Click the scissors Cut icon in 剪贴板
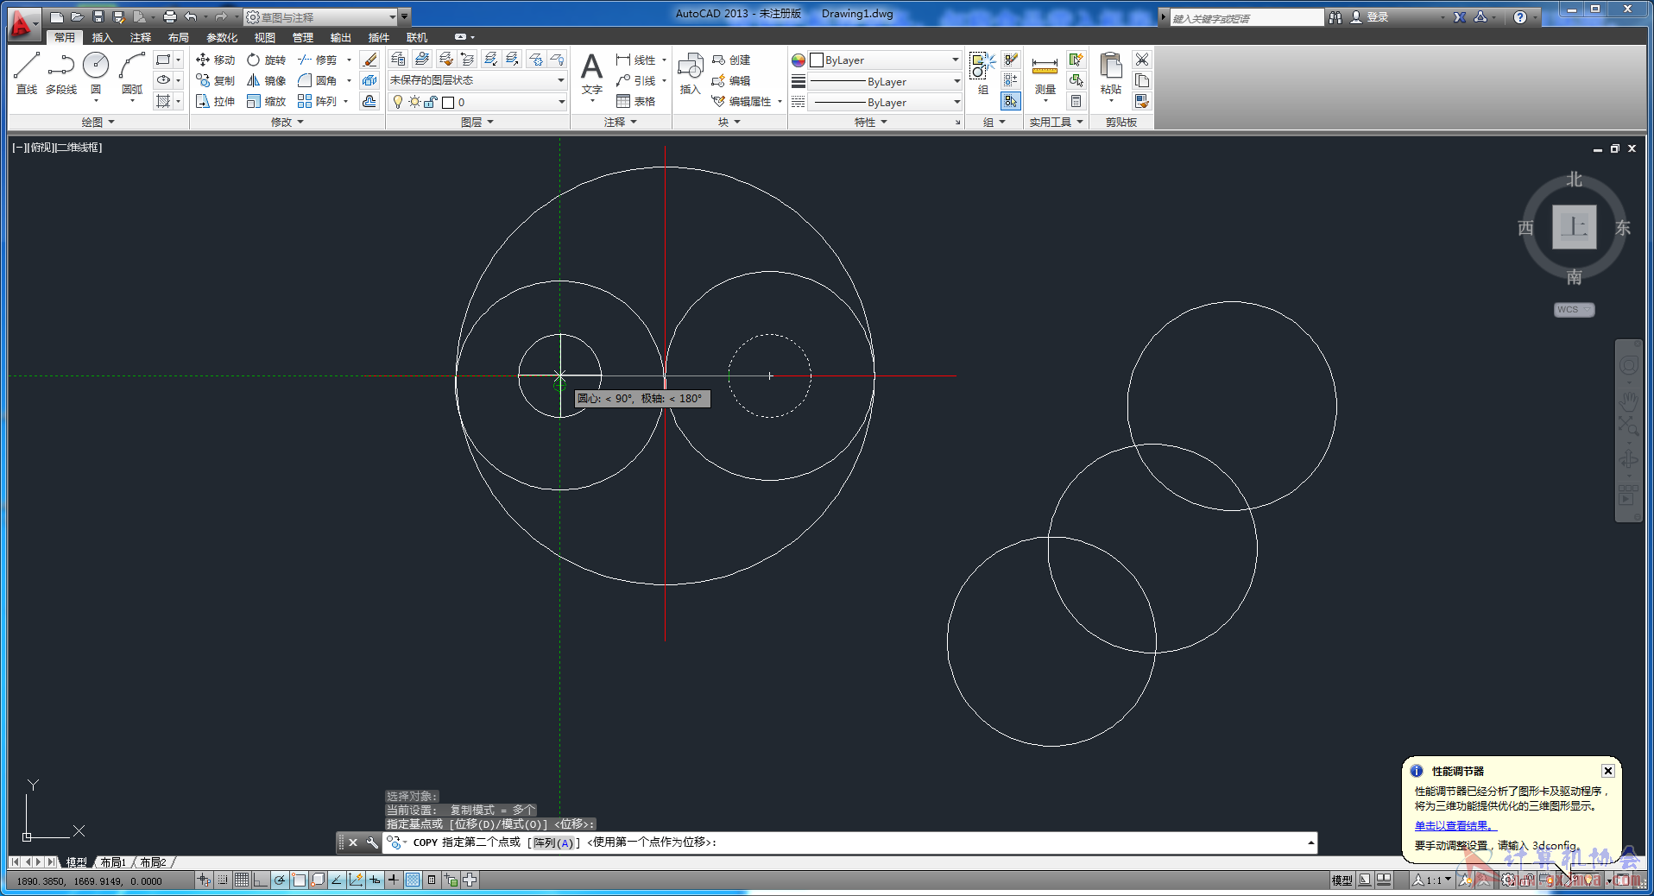The height and width of the screenshot is (896, 1654). point(1142,60)
